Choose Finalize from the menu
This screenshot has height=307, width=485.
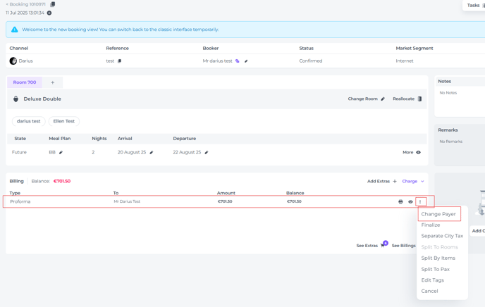pos(431,225)
